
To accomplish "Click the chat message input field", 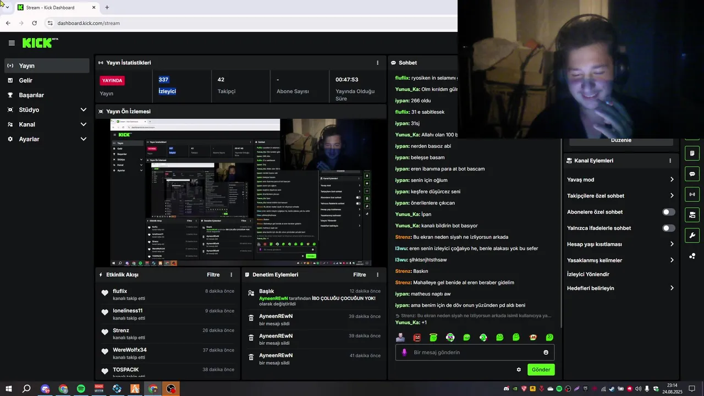I will [x=474, y=353].
